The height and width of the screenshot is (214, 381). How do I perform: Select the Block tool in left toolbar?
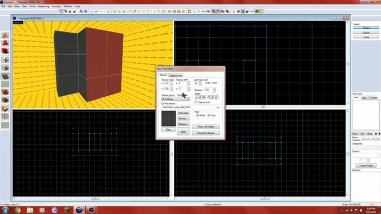pyautogui.click(x=5, y=68)
